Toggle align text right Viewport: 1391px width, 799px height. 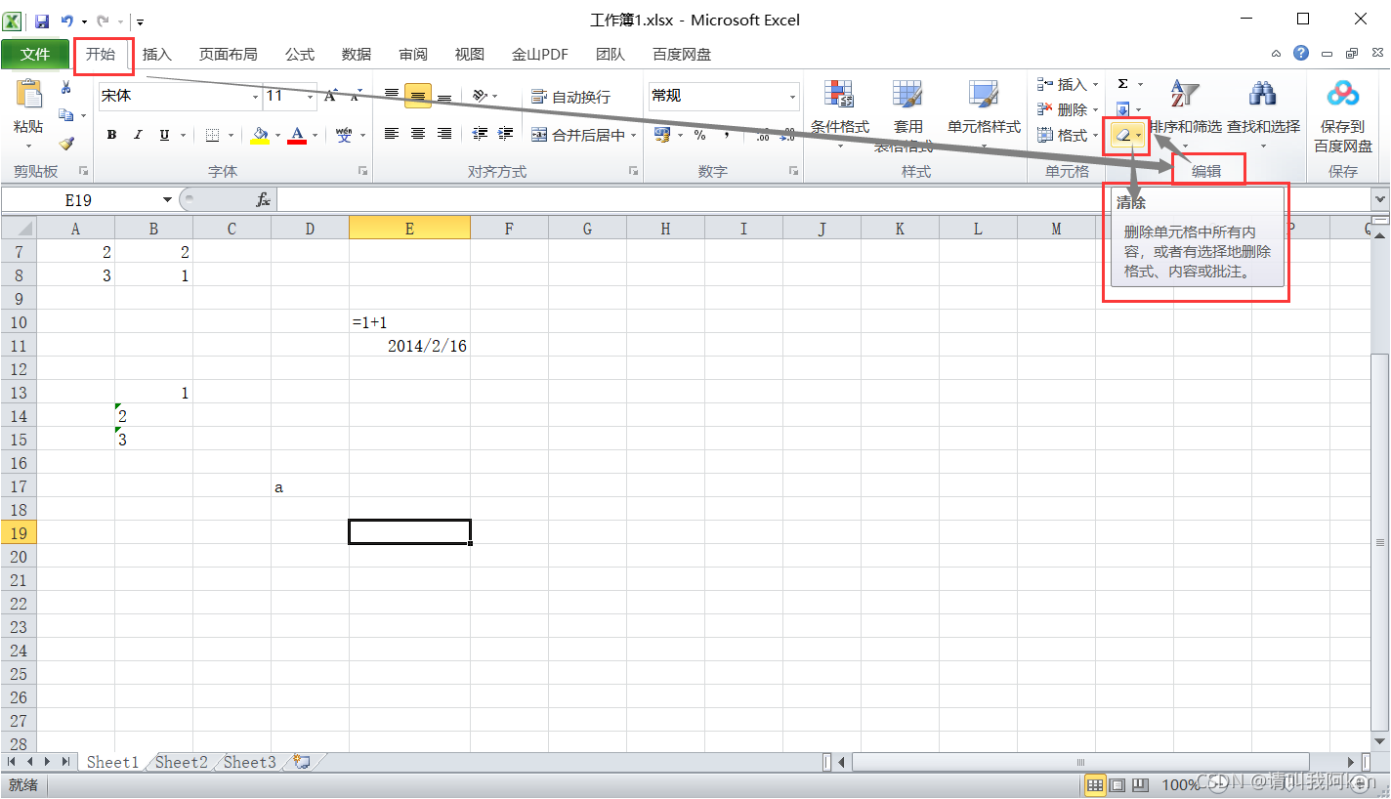(x=444, y=135)
